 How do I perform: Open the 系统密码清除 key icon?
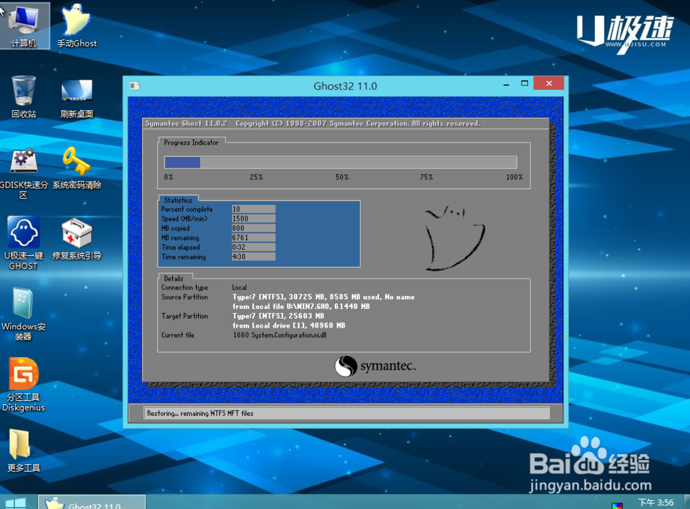(x=77, y=168)
